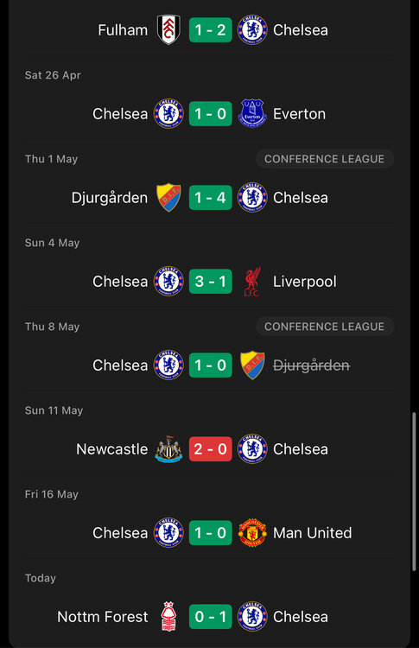
Task: Open the red Newcastle 2-0 score
Action: pos(210,449)
